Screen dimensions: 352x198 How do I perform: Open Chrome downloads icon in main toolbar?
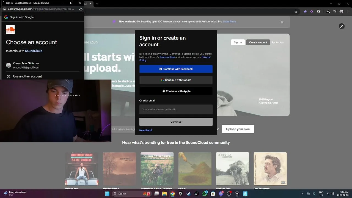click(x=328, y=12)
